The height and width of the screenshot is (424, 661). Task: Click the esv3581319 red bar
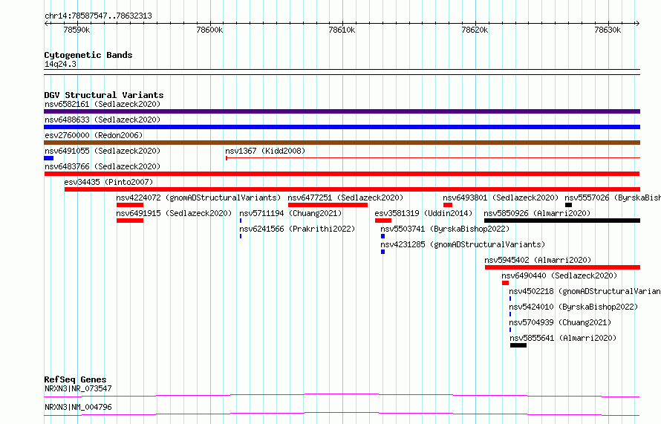coord(383,221)
